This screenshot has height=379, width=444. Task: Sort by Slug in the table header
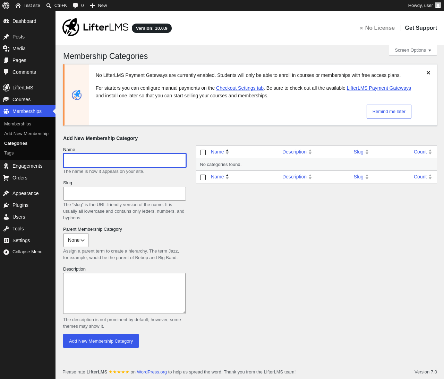point(361,152)
